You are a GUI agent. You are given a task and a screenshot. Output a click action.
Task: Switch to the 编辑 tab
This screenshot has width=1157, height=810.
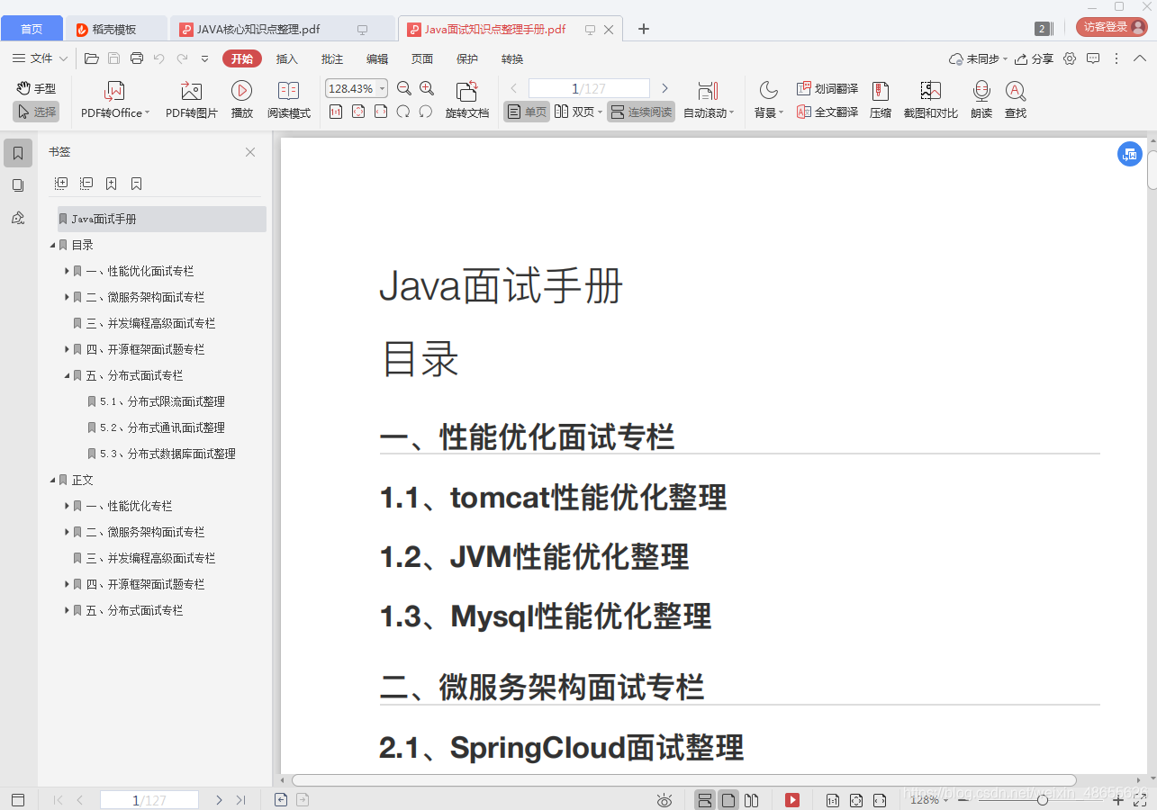coord(377,58)
